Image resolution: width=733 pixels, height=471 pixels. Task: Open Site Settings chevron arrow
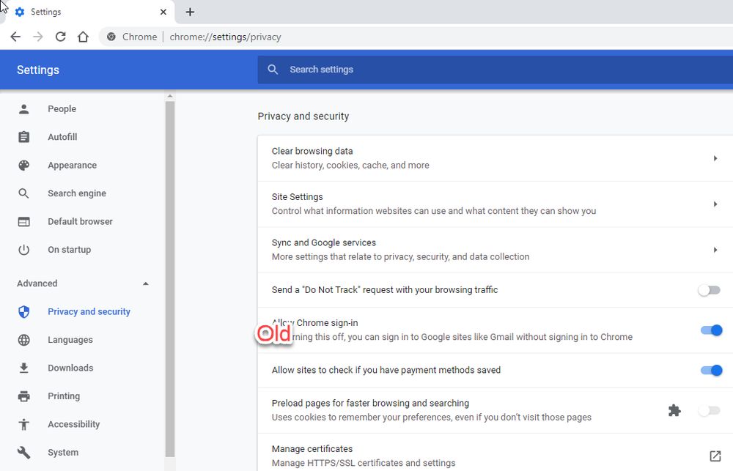point(715,204)
